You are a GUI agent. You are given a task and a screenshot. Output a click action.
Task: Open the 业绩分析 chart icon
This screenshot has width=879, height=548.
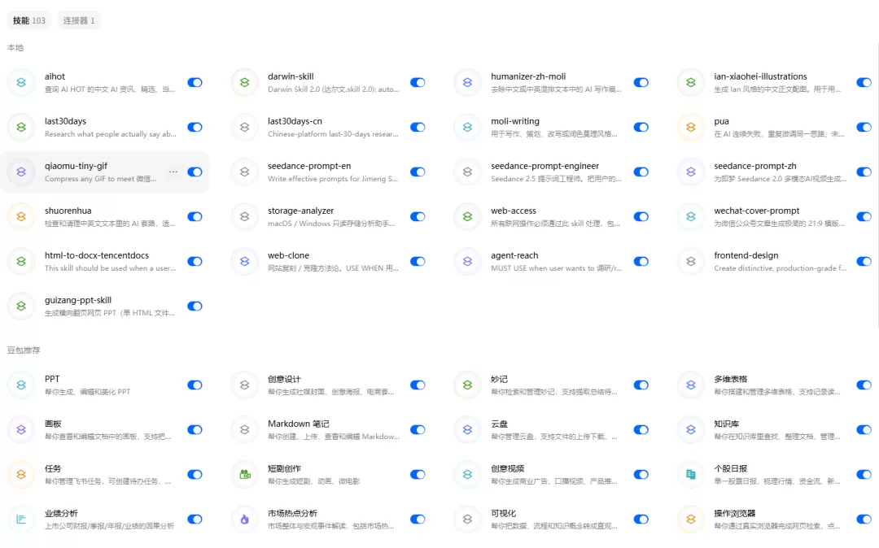21,520
